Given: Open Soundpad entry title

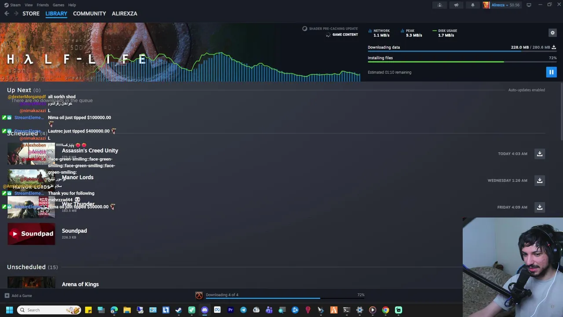Looking at the screenshot, I should tap(74, 231).
